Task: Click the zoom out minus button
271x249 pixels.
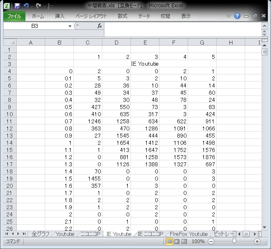Action: click(x=211, y=241)
